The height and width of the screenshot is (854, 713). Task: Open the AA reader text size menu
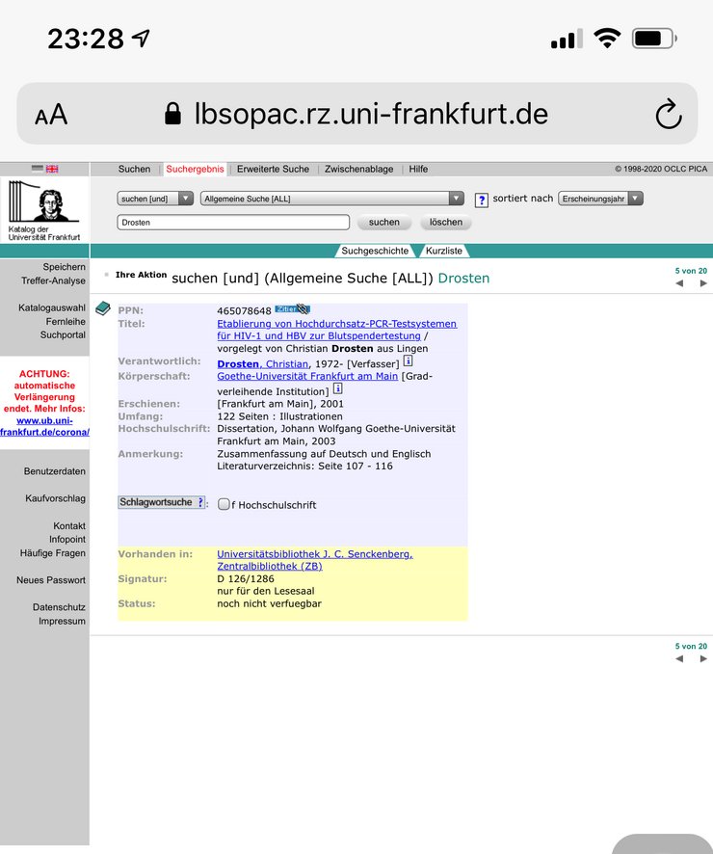click(51, 115)
